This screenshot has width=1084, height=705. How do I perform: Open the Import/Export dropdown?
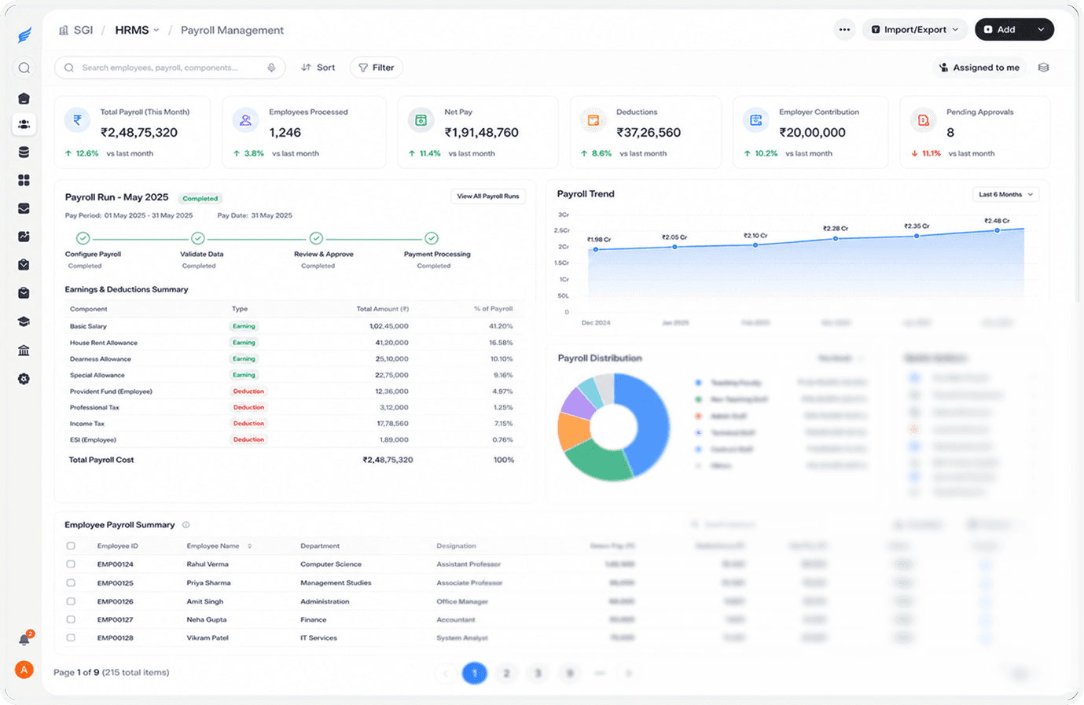[915, 30]
